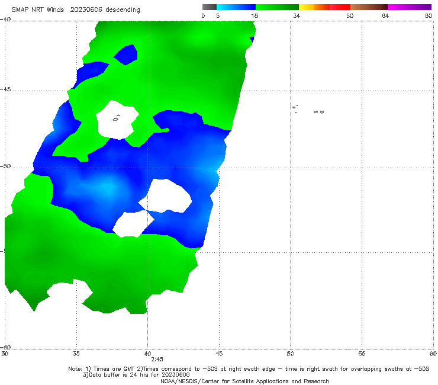
Task: Click the green 18-34 color bar segment
Action: (x=277, y=7)
